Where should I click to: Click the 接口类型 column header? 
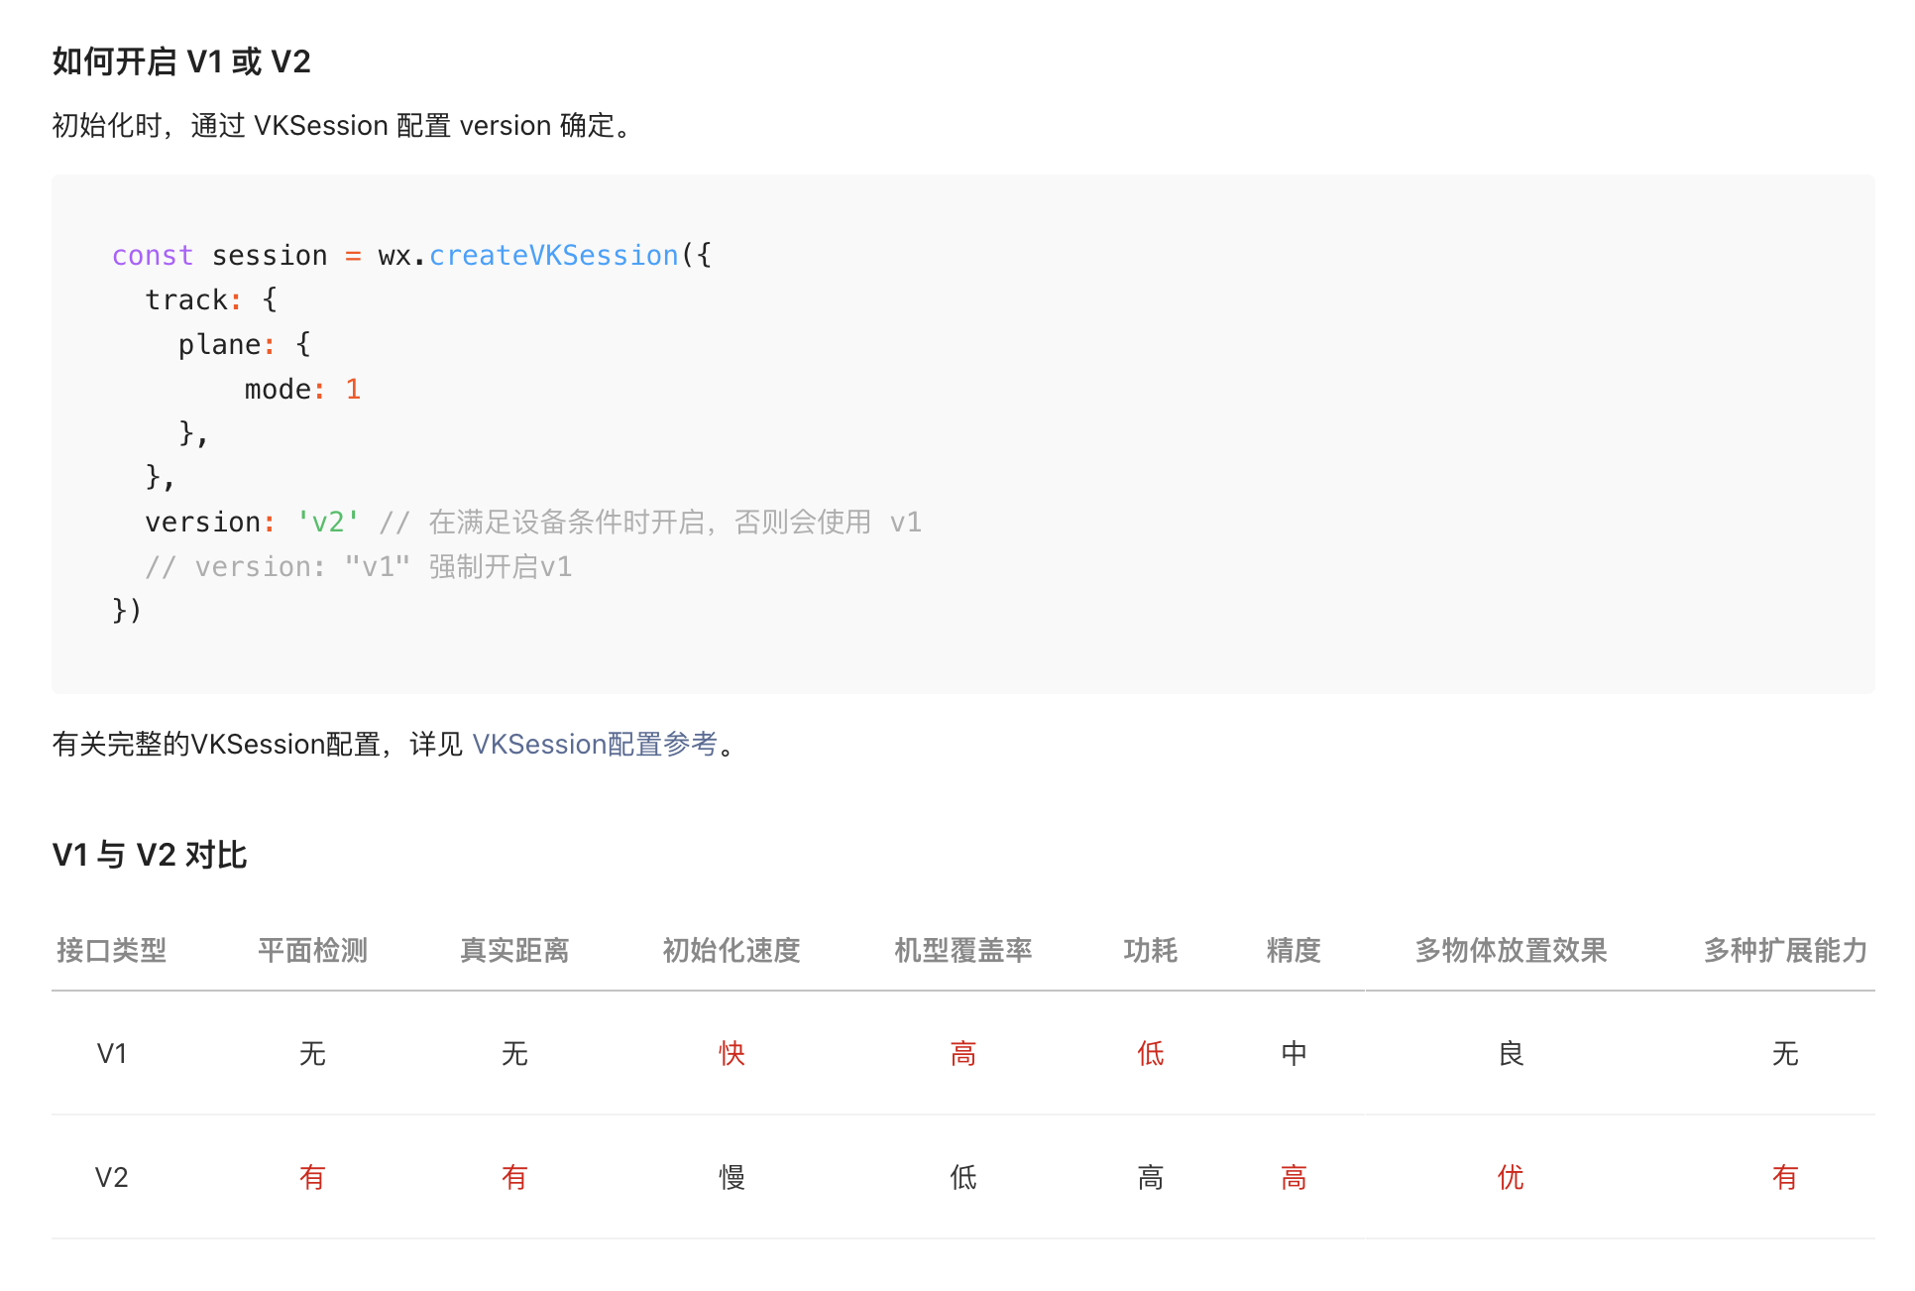tap(111, 950)
